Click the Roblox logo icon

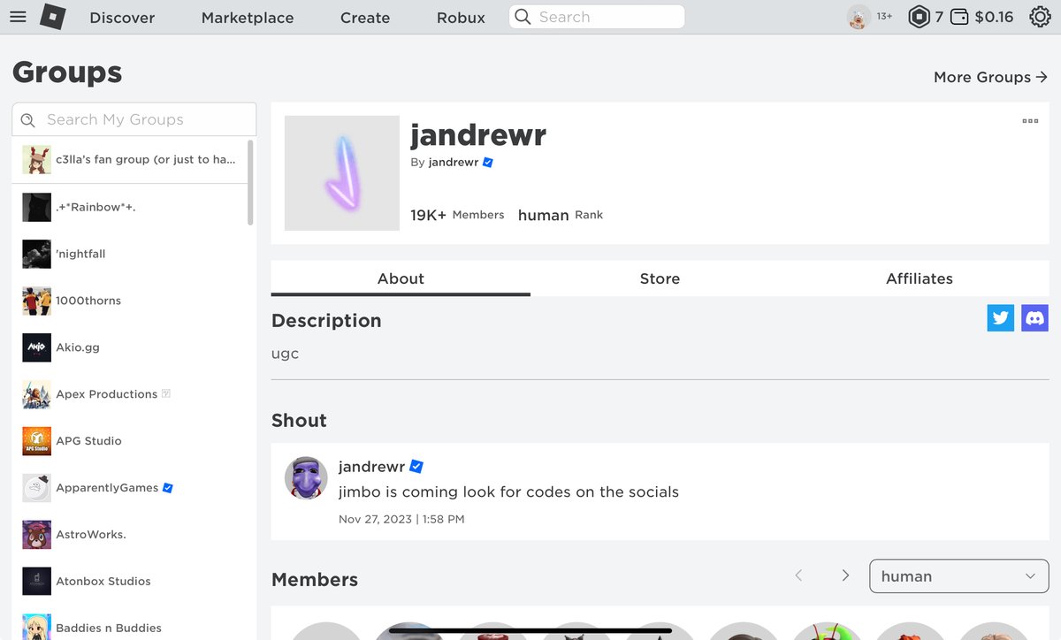click(53, 17)
